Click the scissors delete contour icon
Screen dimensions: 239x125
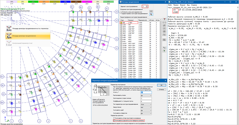click(x=164, y=28)
